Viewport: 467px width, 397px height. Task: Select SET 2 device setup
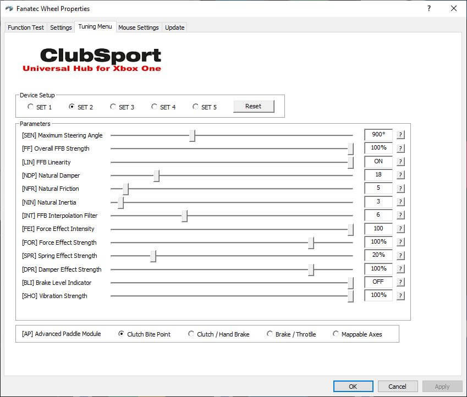tap(81, 107)
